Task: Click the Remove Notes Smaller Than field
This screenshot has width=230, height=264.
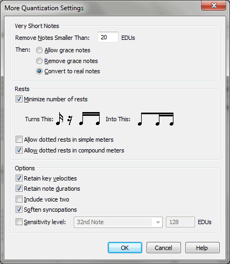Action: 108,37
